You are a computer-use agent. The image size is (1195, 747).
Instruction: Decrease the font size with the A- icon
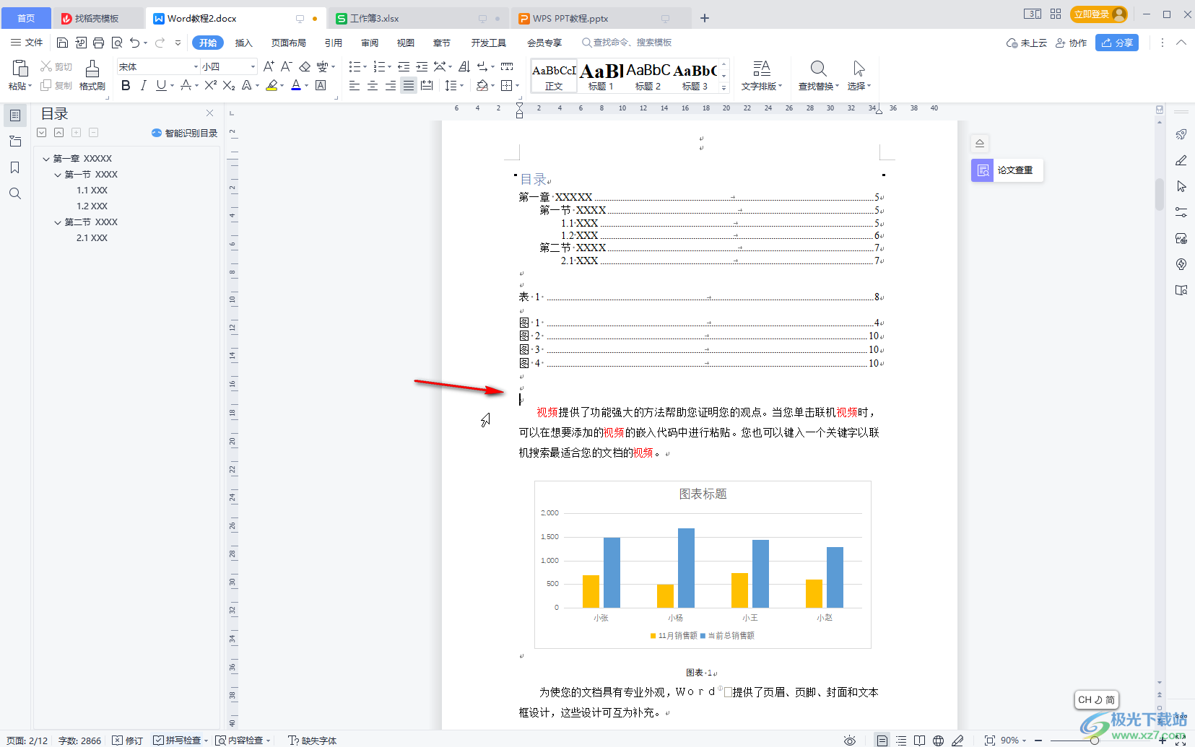coord(286,66)
